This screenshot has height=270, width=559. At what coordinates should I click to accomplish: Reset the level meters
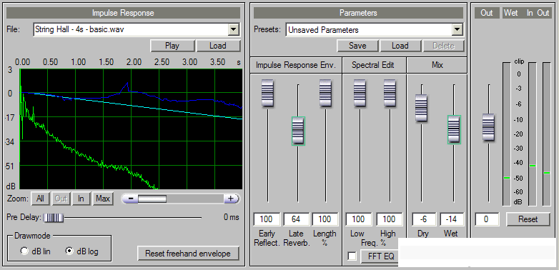click(528, 219)
